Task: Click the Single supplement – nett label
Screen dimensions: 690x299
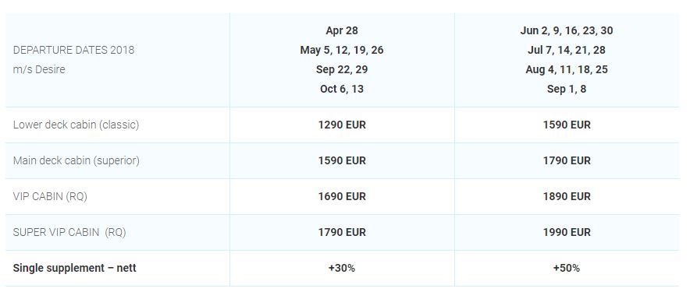Action: (74, 268)
